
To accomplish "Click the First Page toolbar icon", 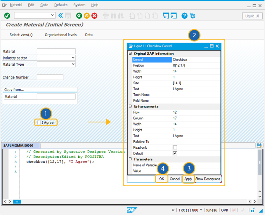I will 132,16.
